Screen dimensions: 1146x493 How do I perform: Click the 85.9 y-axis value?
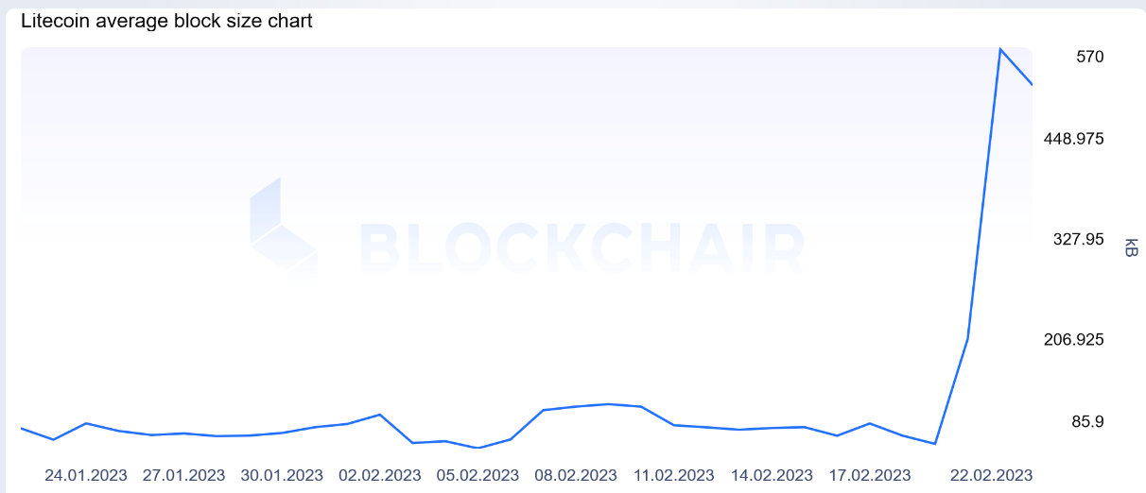(x=1087, y=421)
